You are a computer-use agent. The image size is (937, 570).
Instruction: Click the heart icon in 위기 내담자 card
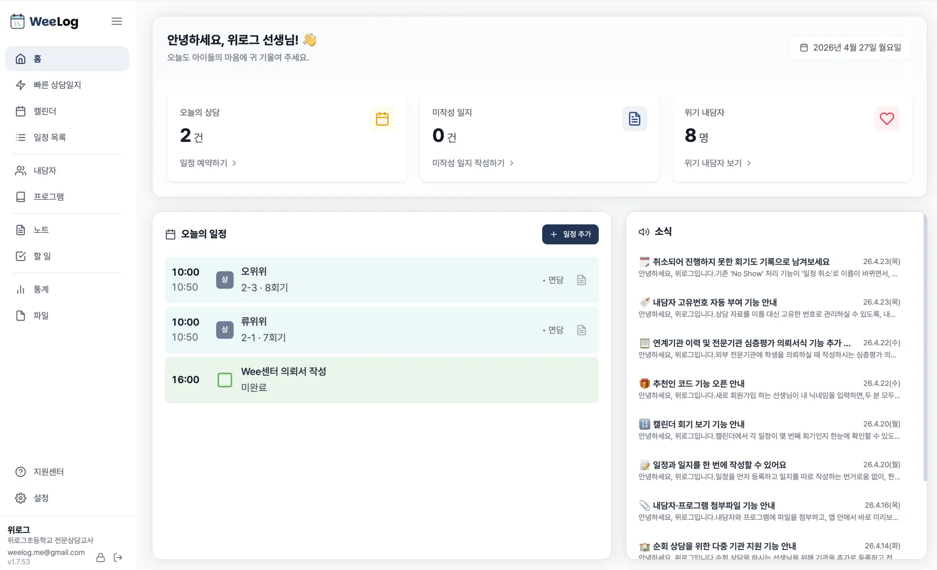pyautogui.click(x=887, y=119)
